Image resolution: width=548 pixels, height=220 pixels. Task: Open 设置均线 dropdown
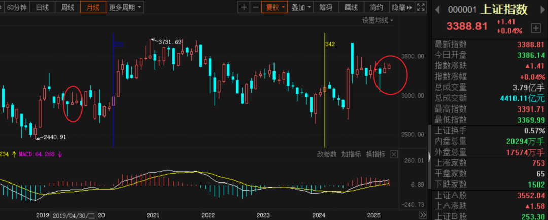pos(378,20)
